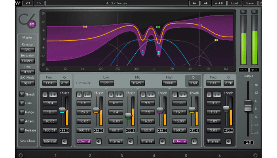Open the master Release ARC selector
Screen dimensions: 277x158
[x=27, y=50]
